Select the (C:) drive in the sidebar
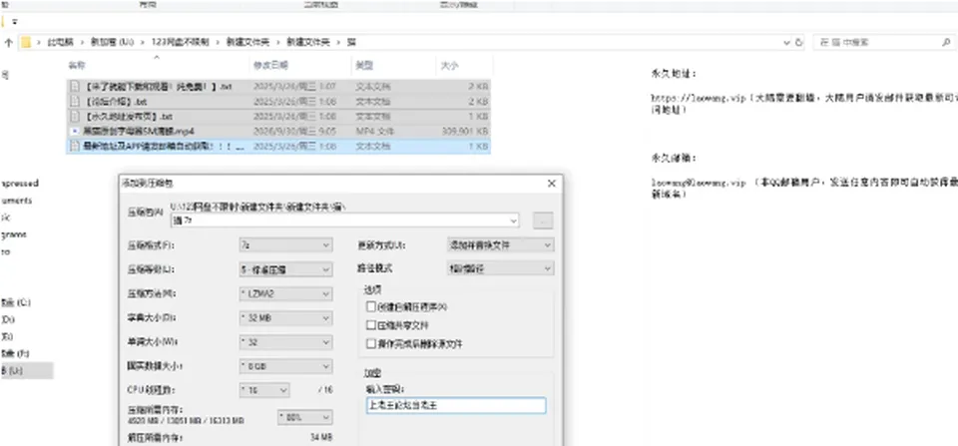Image resolution: width=958 pixels, height=446 pixels. point(17,301)
